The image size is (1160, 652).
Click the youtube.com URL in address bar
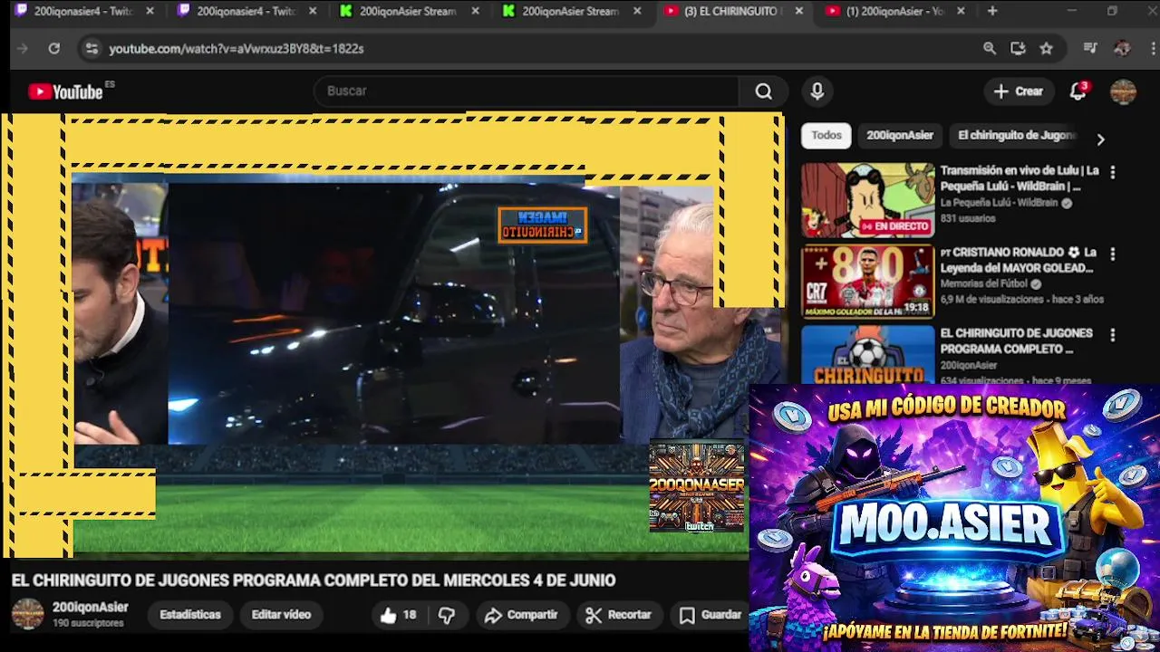(x=237, y=49)
